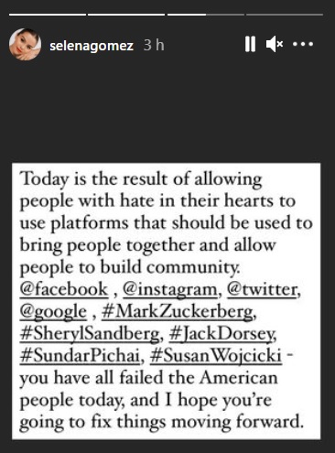Click the 3 h timestamp
This screenshot has width=335, height=453.
click(154, 46)
